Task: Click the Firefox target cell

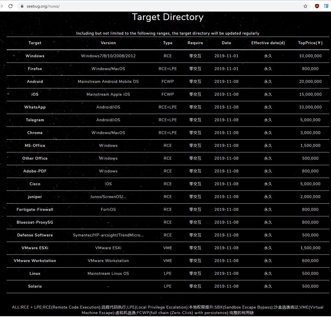Action: (x=35, y=69)
